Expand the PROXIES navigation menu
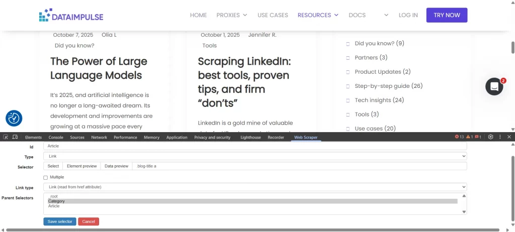 point(232,15)
